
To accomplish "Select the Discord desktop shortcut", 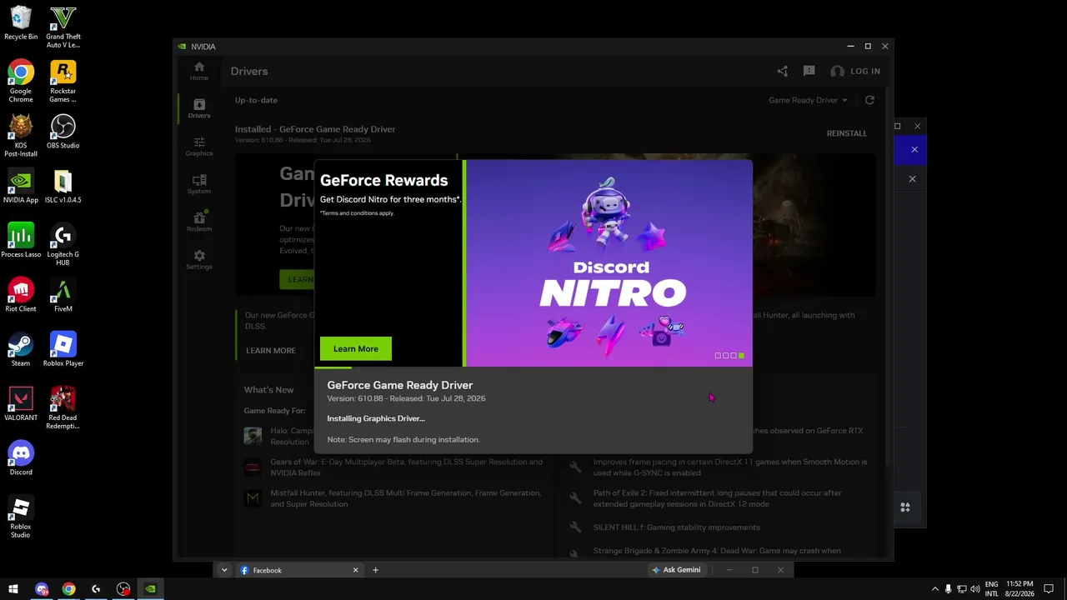I will (x=21, y=458).
